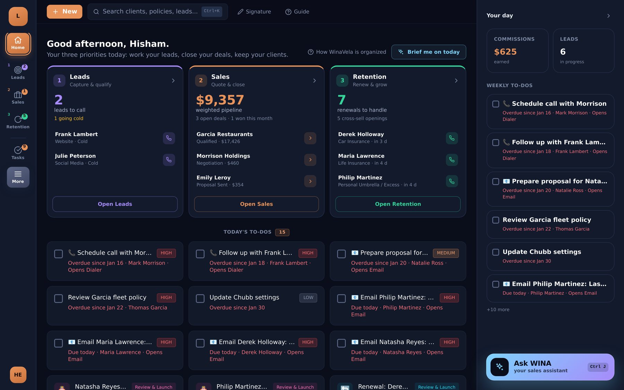Focus the search clients, policies, leads field

point(158,12)
